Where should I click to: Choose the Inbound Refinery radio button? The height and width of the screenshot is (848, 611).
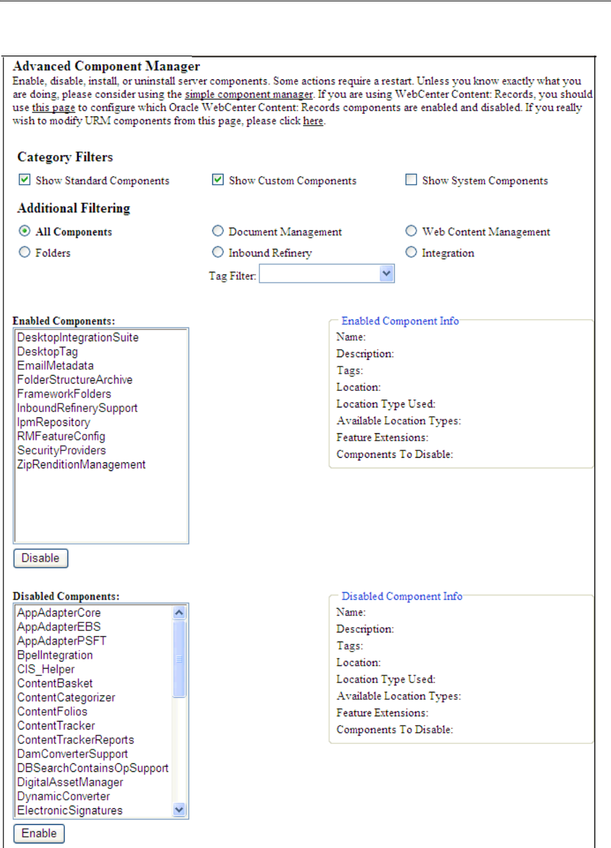pos(218,252)
